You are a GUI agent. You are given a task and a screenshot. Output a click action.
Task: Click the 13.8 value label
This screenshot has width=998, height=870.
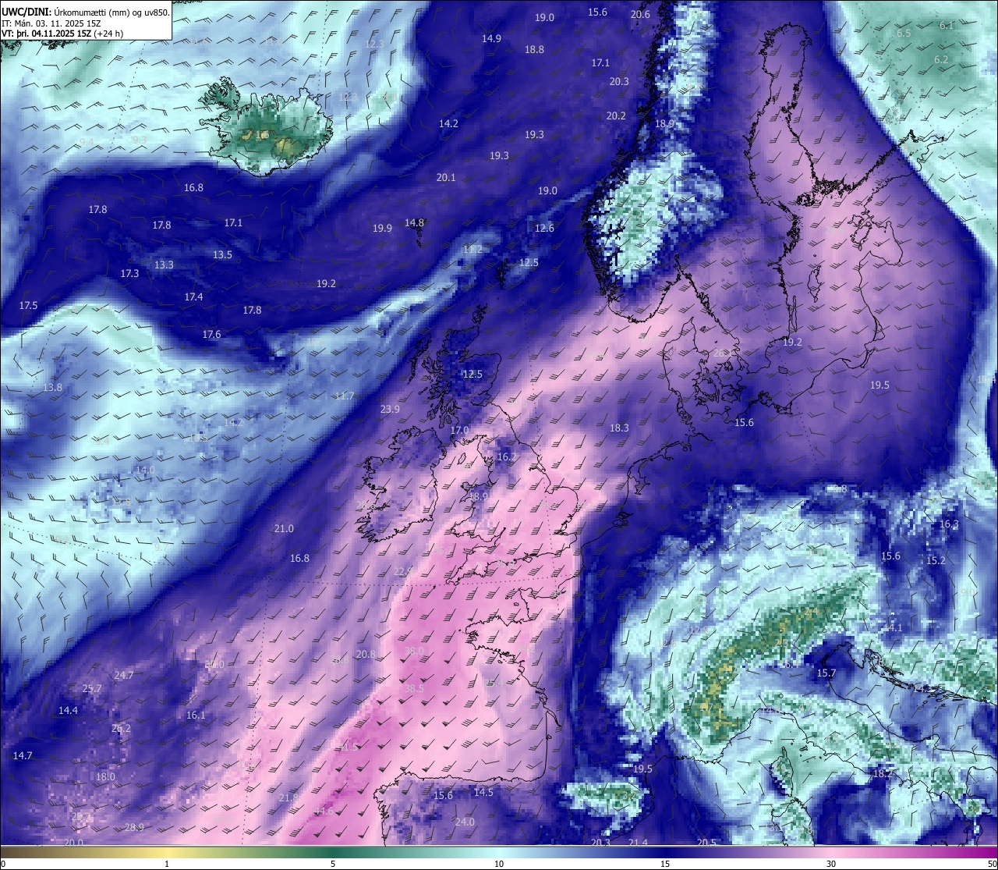point(52,388)
